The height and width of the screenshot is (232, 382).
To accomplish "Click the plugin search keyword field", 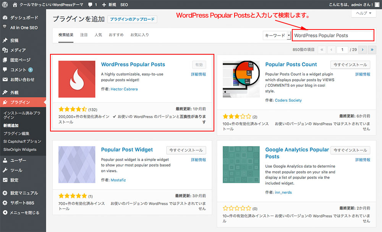I will 333,35.
